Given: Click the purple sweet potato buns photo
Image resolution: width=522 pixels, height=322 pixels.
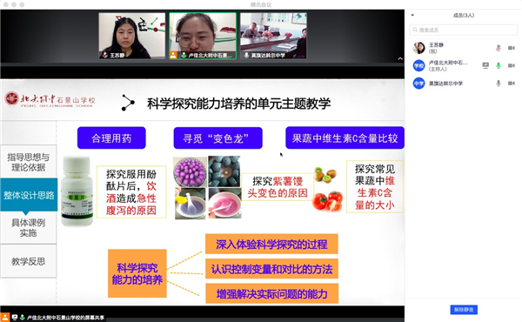Looking at the screenshot, I should coord(190,171).
